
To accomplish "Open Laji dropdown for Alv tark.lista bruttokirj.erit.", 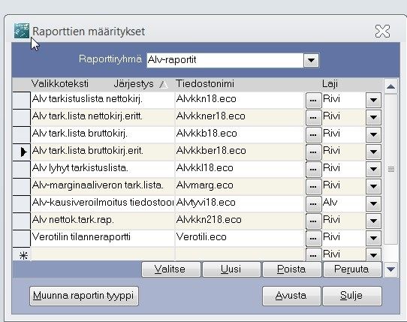I will click(x=373, y=152).
